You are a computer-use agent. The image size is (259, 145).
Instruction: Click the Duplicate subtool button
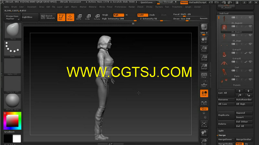point(226,115)
